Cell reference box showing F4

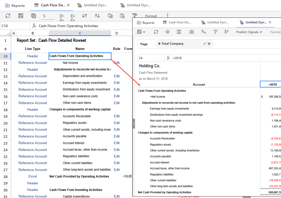point(151,58)
